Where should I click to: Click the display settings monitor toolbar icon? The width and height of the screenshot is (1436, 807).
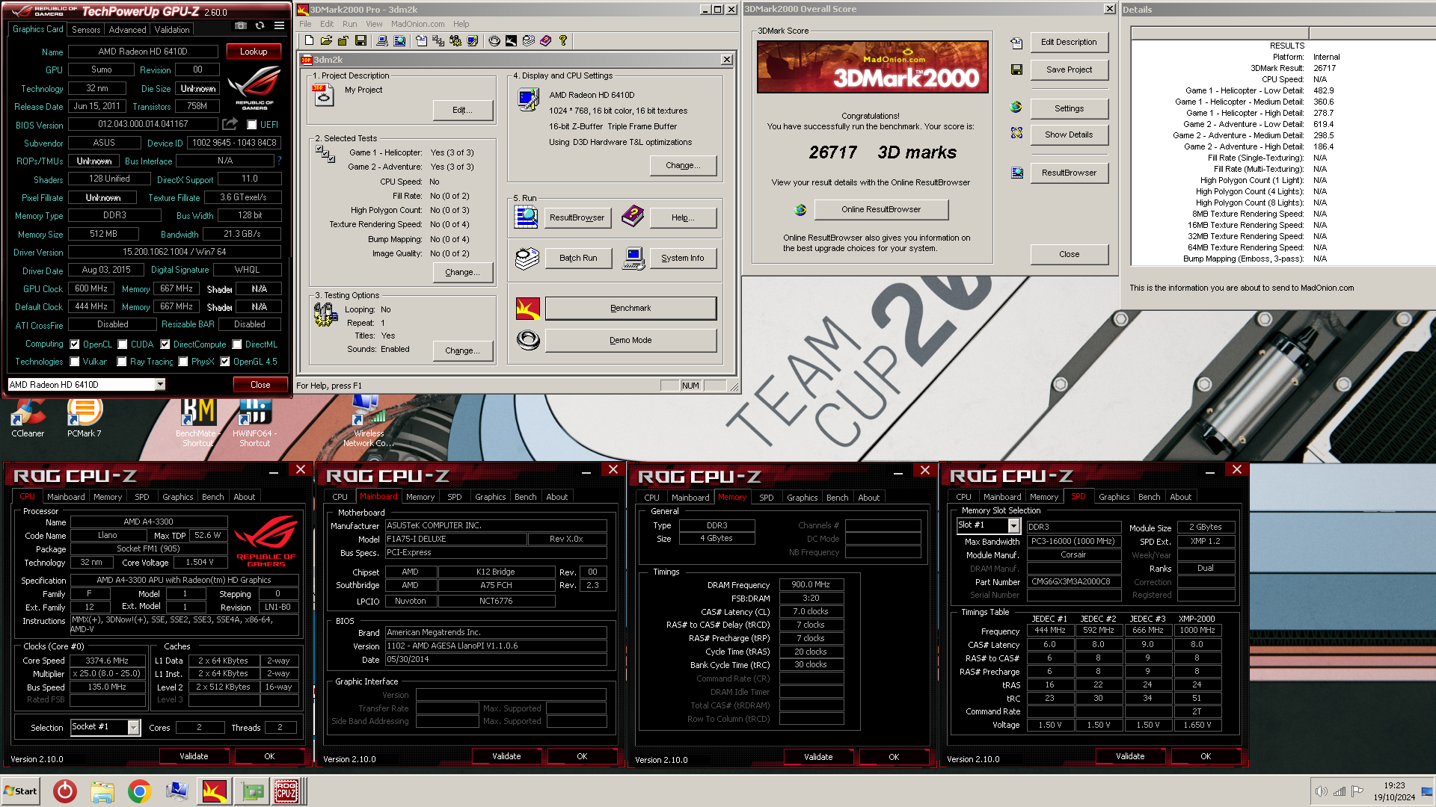tap(473, 40)
